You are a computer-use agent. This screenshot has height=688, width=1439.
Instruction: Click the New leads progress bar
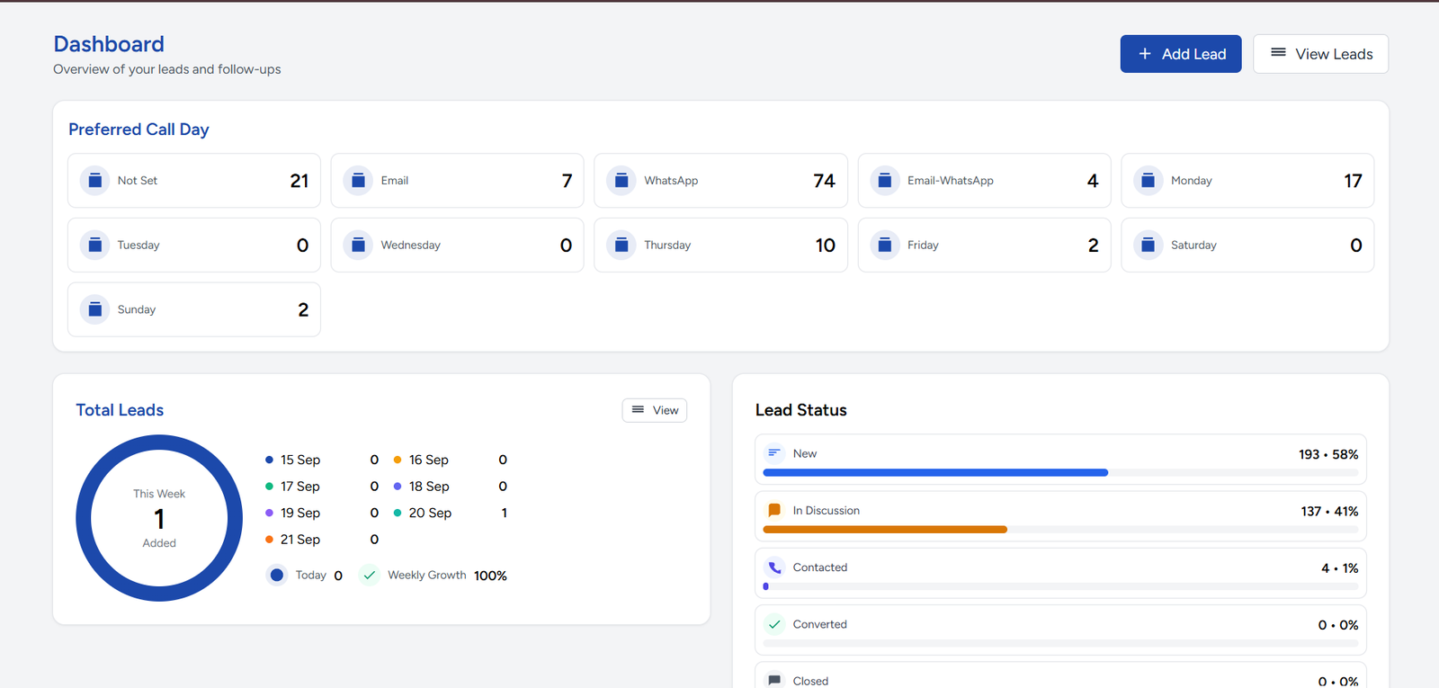[1060, 472]
